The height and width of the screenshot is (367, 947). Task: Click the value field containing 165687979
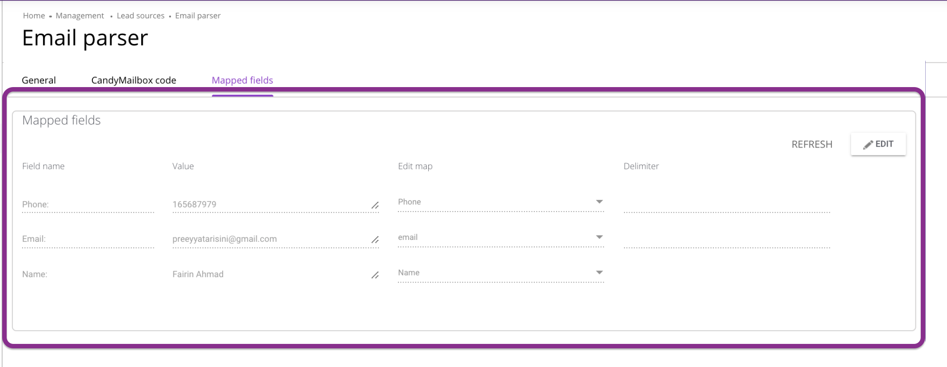pos(275,204)
